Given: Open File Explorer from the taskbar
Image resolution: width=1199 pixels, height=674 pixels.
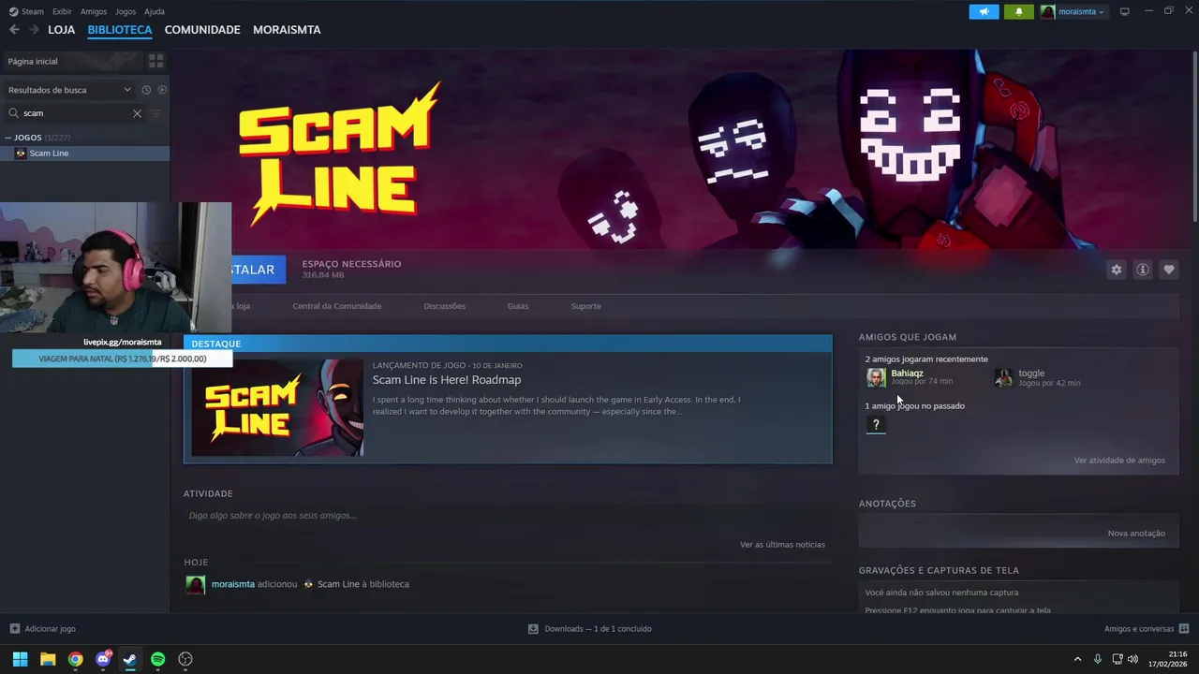Looking at the screenshot, I should coord(48,659).
